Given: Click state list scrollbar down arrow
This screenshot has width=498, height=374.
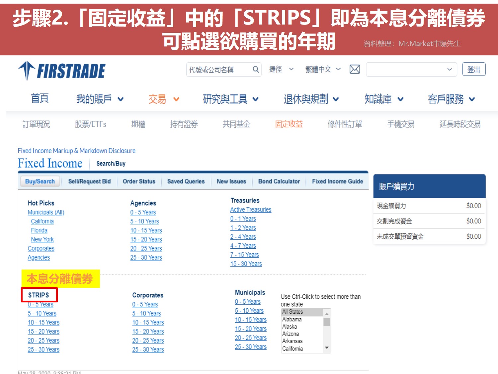Looking at the screenshot, I should click(x=327, y=348).
